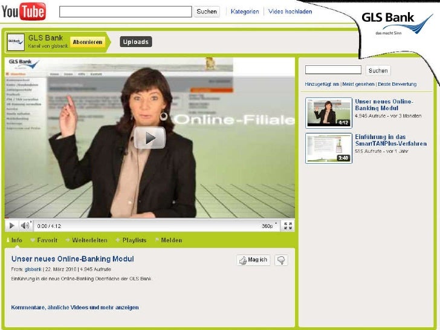
Task: Start video with the large center play button
Action: coord(149,138)
